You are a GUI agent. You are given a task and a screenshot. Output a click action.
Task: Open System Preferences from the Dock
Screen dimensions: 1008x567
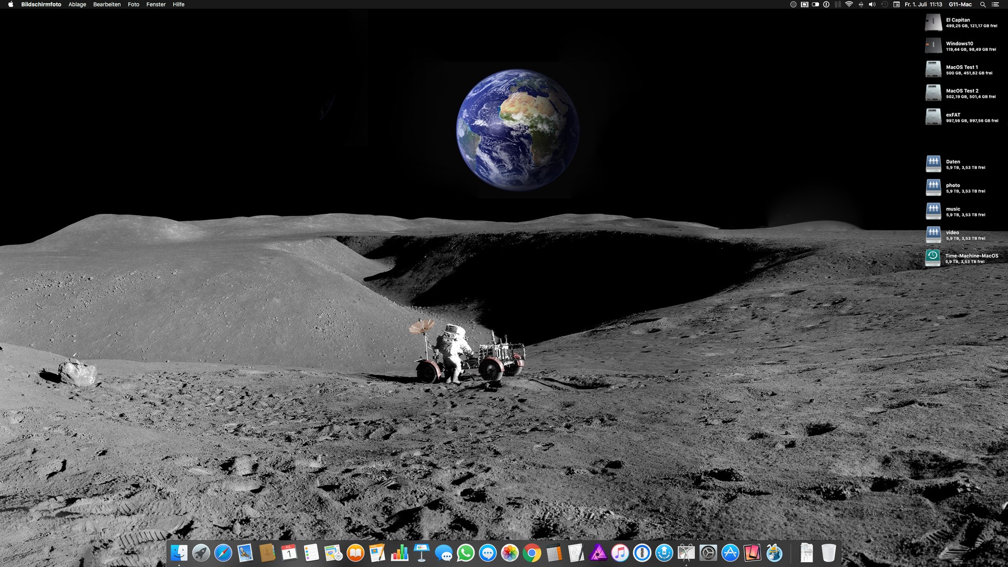[708, 553]
